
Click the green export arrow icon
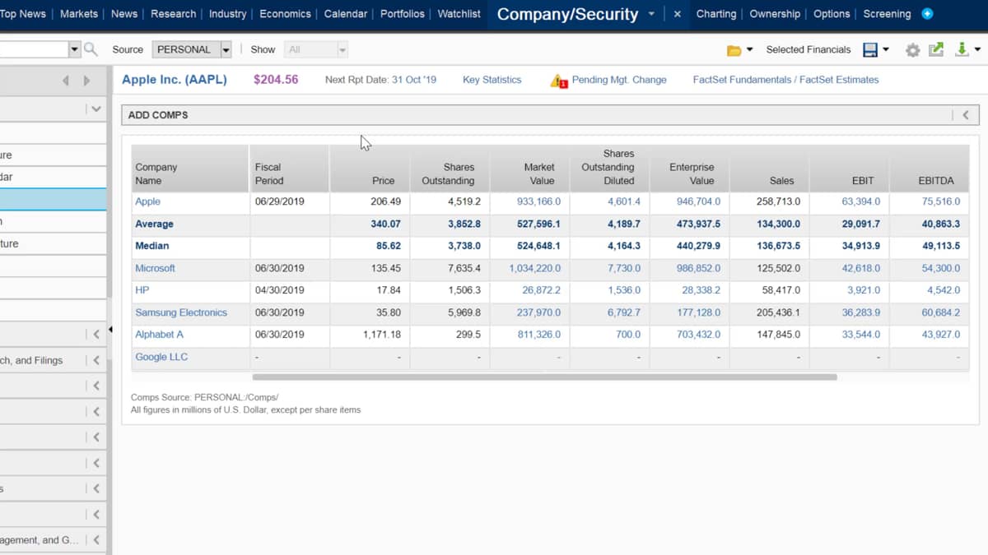[936, 49]
